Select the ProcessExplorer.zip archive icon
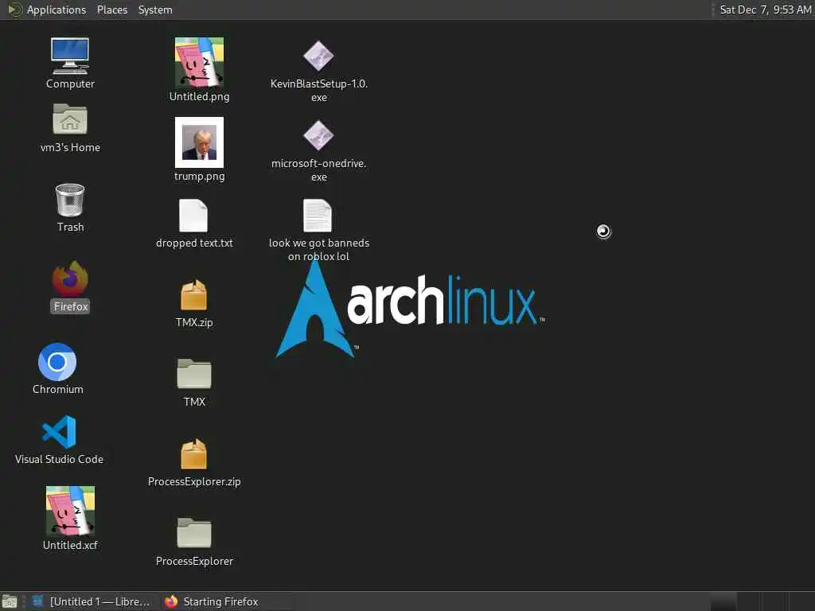Screen dimensions: 815x611 [194, 453]
